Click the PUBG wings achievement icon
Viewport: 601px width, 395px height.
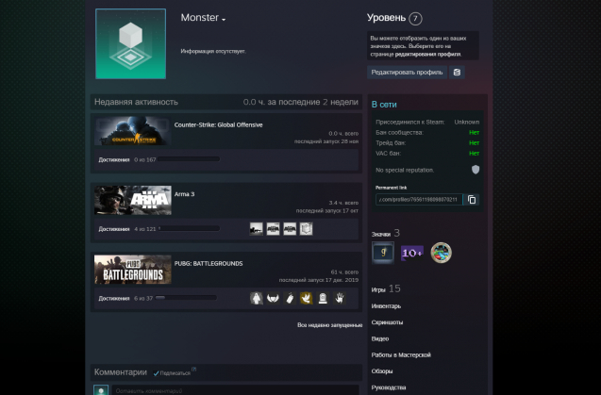pyautogui.click(x=273, y=298)
